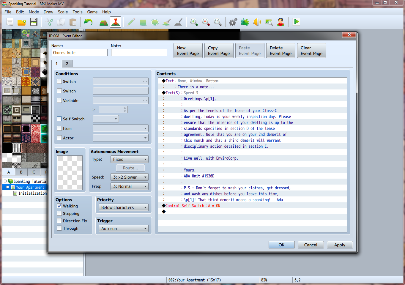The image size is (405, 285).
Task: Click the Copy toolbar icon
Action: [61, 22]
